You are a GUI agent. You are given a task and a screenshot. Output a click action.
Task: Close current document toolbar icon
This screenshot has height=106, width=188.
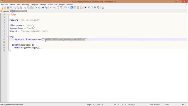15,8
